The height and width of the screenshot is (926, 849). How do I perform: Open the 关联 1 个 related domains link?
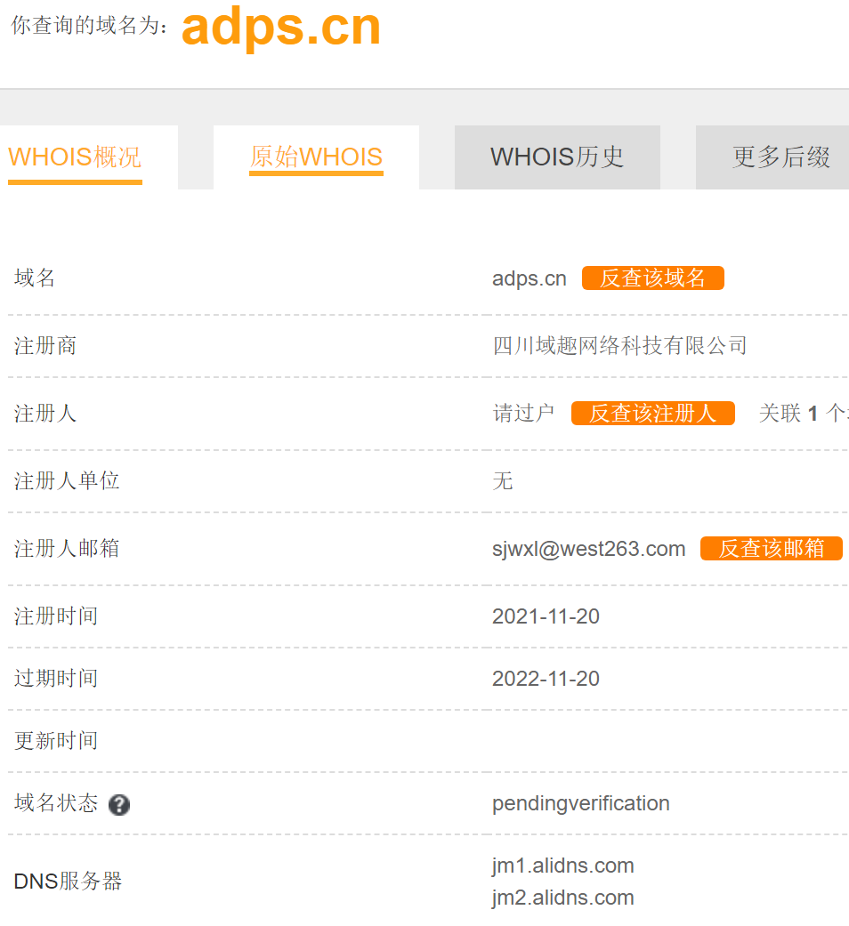pos(802,413)
